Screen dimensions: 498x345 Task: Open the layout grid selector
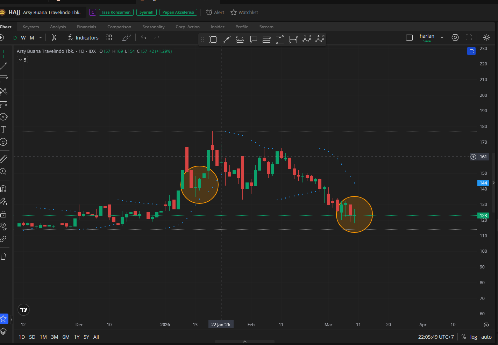[x=109, y=37]
